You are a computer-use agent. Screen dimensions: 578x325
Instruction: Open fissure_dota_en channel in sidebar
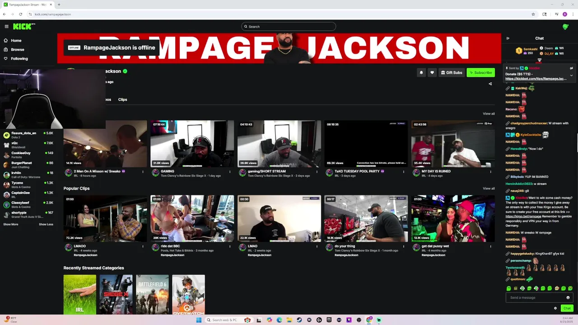pyautogui.click(x=28, y=135)
